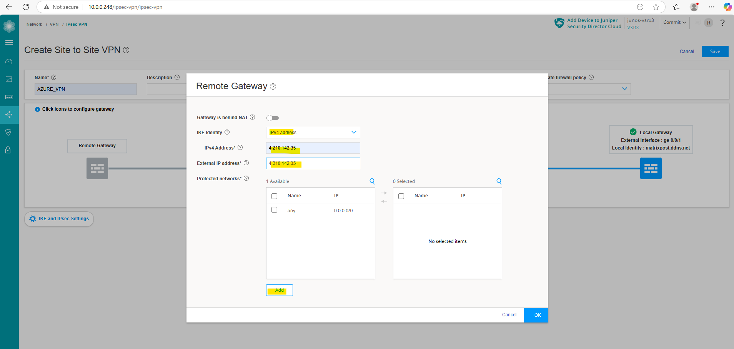This screenshot has height=349, width=734.
Task: Click help icon for Protected networks
Action: point(246,178)
